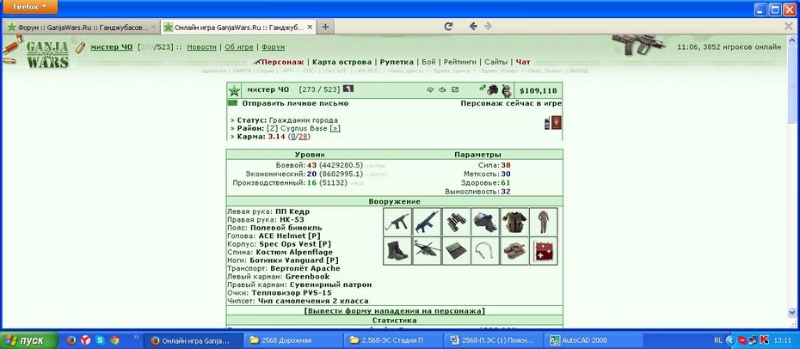Viewport: 800px width, 349px height.
Task: Click the GanjaWars logo
Action: [x=47, y=54]
